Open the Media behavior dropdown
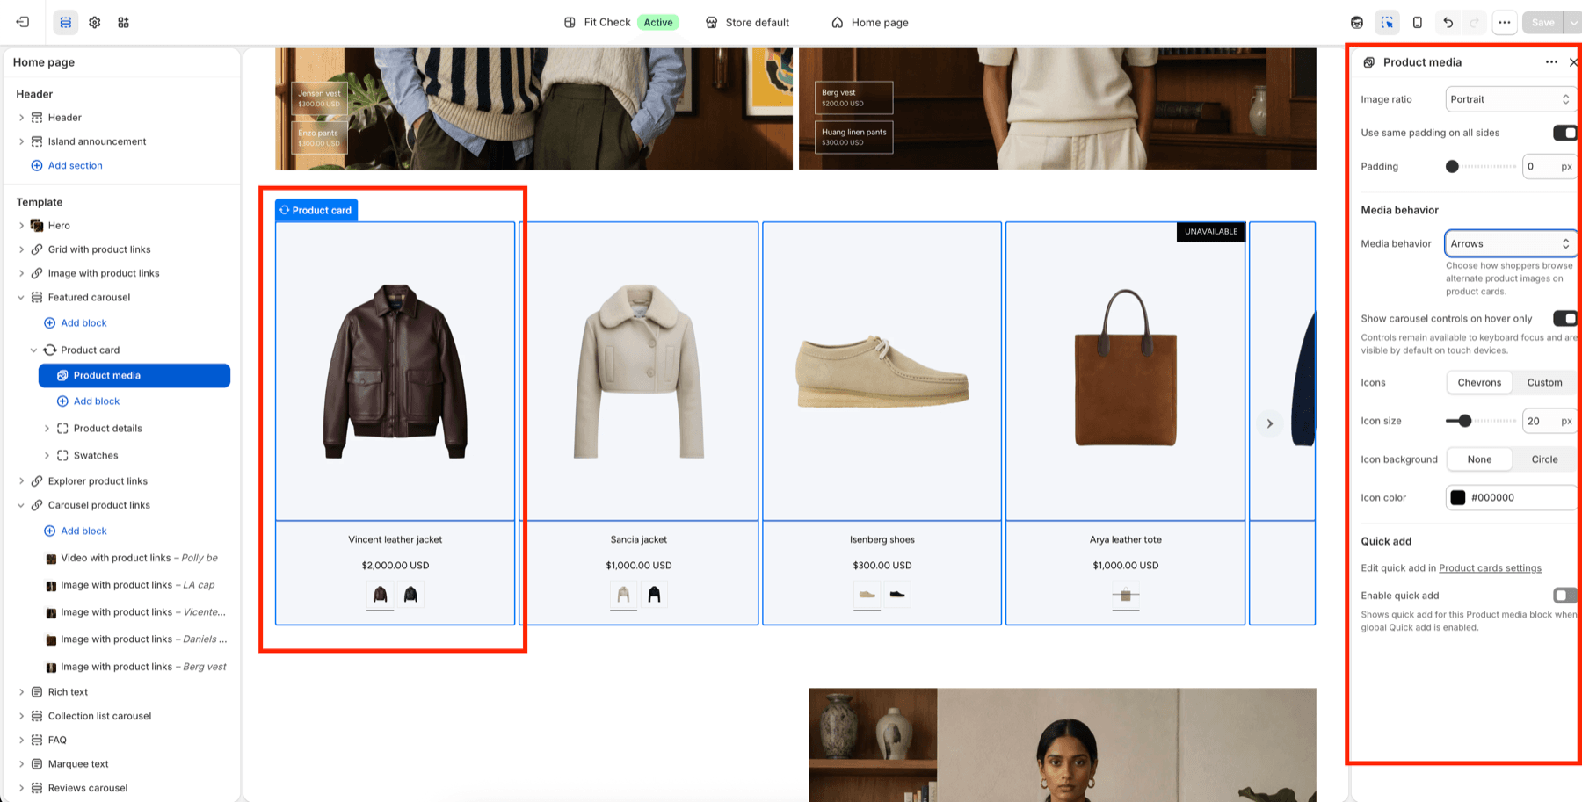The width and height of the screenshot is (1582, 802). [x=1510, y=243]
